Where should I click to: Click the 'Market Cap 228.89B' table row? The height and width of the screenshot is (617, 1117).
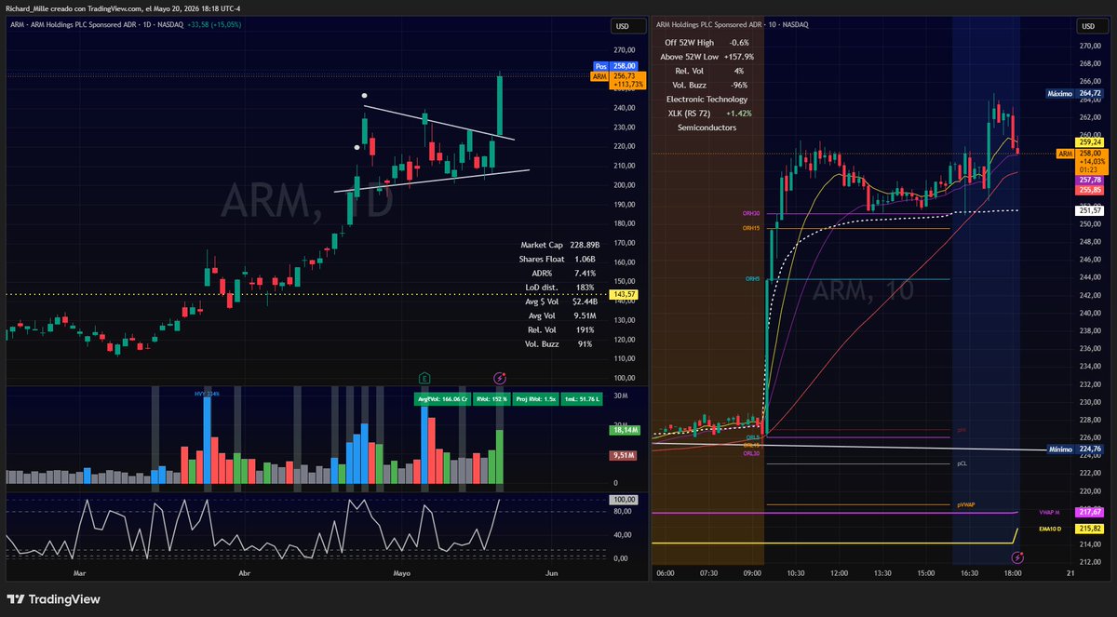pos(560,245)
